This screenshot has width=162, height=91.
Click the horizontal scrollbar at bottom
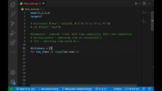[84, 85]
